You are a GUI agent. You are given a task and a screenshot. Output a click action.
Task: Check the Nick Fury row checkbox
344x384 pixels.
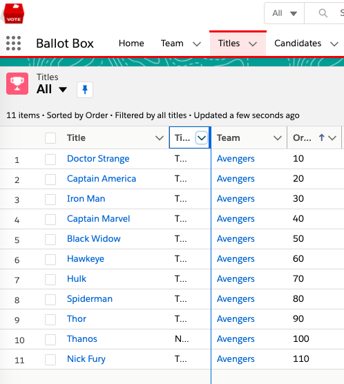click(50, 360)
